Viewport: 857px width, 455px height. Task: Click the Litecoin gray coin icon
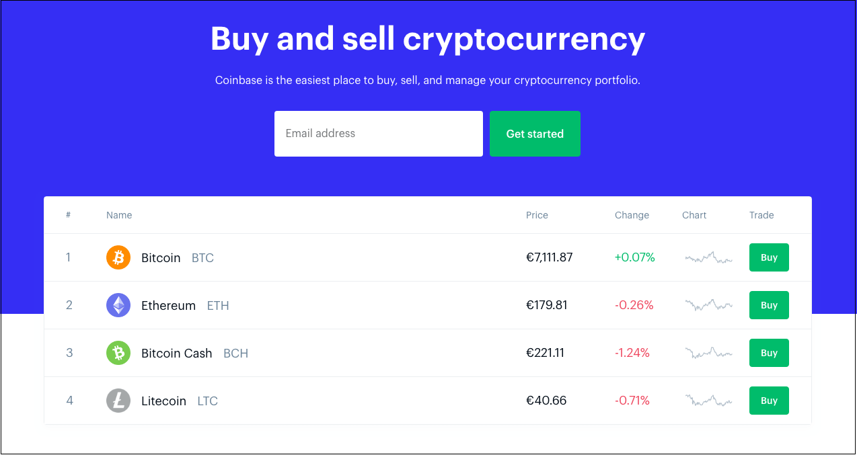coord(118,401)
